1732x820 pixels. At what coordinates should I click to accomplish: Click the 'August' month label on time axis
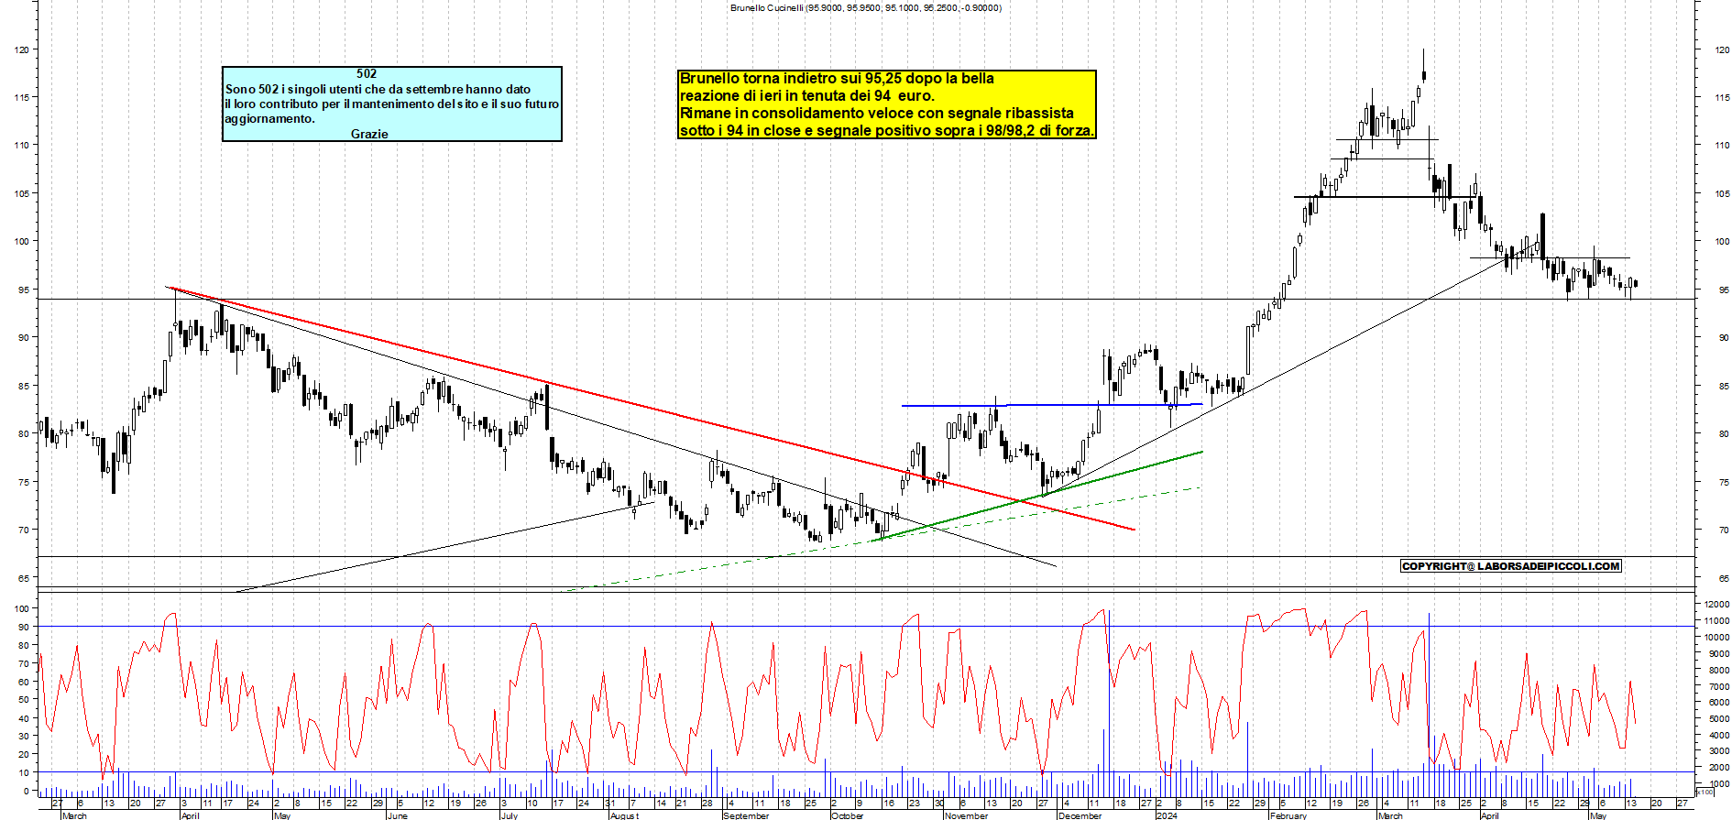click(624, 815)
